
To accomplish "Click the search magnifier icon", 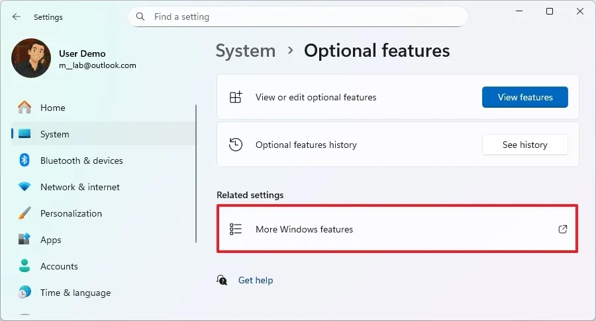I will click(140, 17).
